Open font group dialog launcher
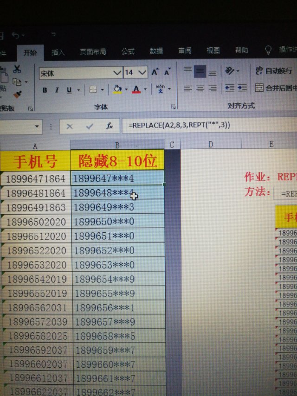 (173, 107)
